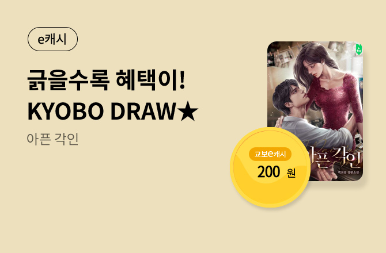Select the 200 amount on coin

click(269, 172)
